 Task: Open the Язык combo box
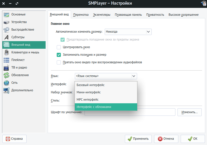pos(106,76)
